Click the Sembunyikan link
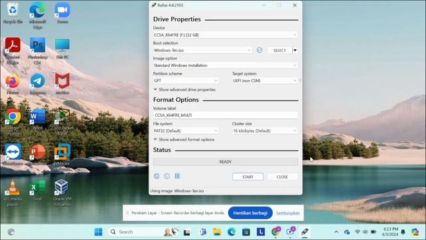426x240 pixels. (x=288, y=213)
